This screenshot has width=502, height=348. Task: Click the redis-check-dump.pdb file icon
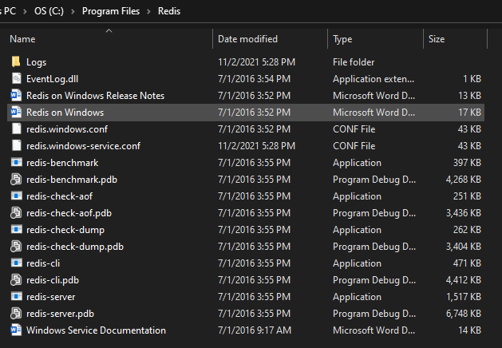16,247
